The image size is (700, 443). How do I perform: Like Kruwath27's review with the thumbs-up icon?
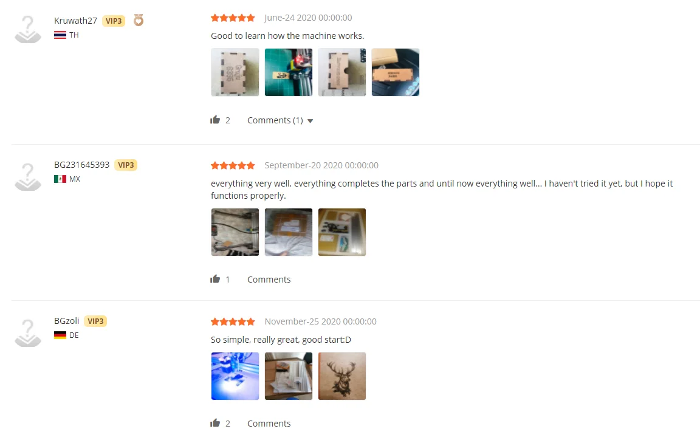215,120
